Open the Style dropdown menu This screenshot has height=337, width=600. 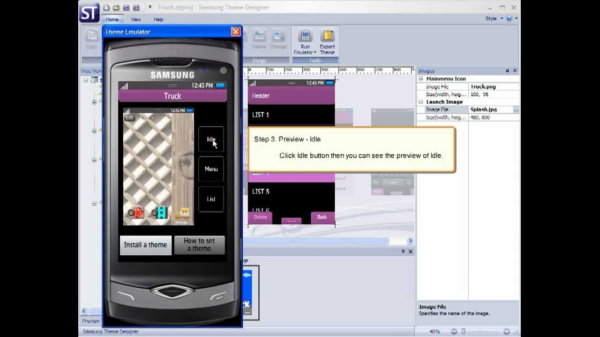(494, 19)
